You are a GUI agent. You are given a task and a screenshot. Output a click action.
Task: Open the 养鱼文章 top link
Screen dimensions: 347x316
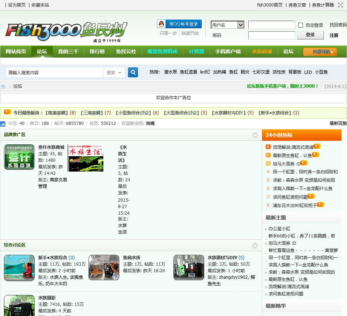[x=297, y=5]
